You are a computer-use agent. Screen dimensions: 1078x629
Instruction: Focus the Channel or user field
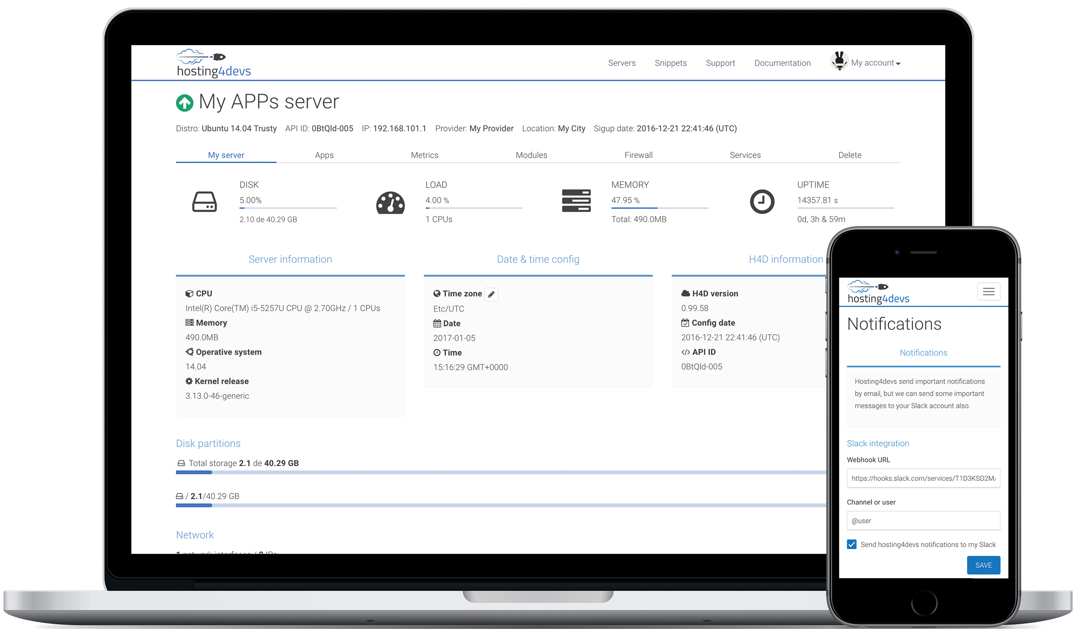click(923, 521)
